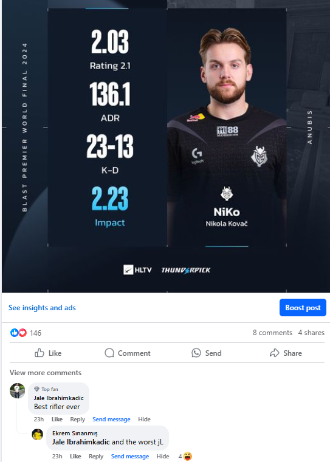Hide Ekrem Sınanmış's reply
330x462 pixels.
click(162, 456)
